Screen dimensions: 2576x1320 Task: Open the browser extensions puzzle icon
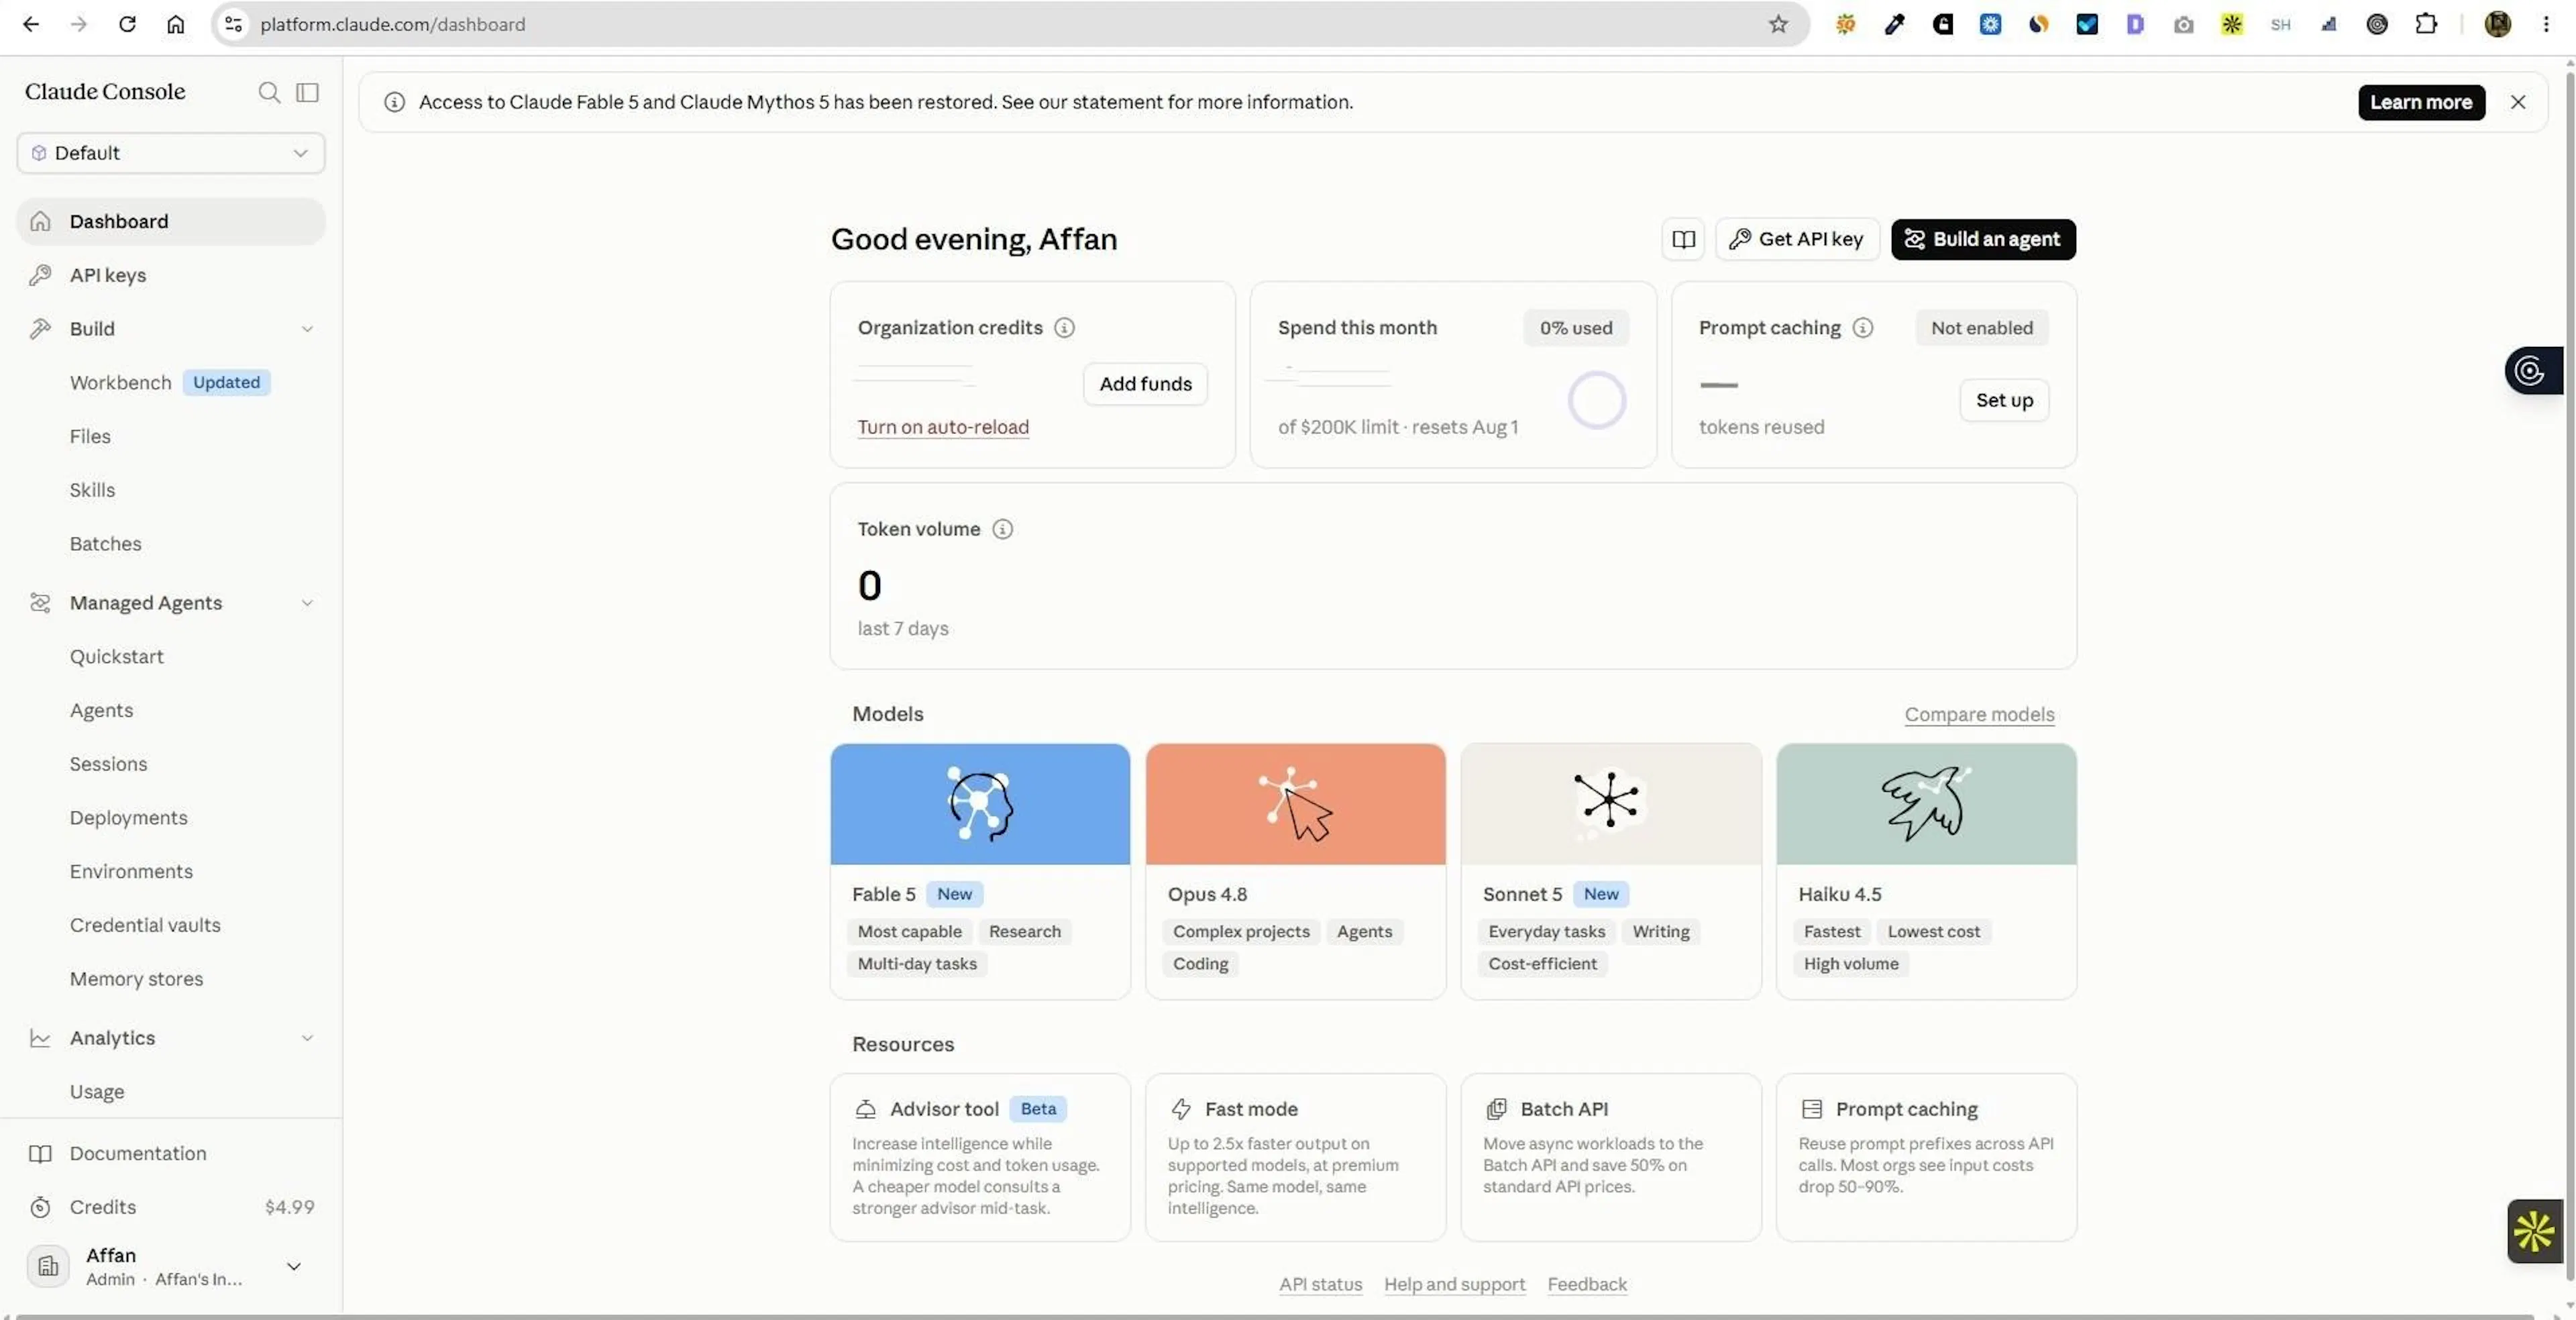tap(2426, 24)
